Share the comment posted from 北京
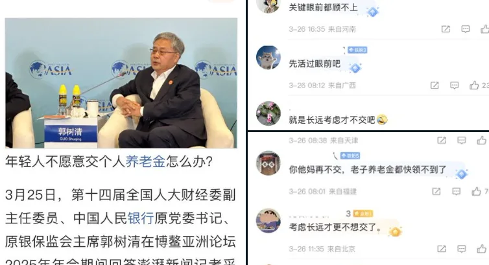 point(442,249)
